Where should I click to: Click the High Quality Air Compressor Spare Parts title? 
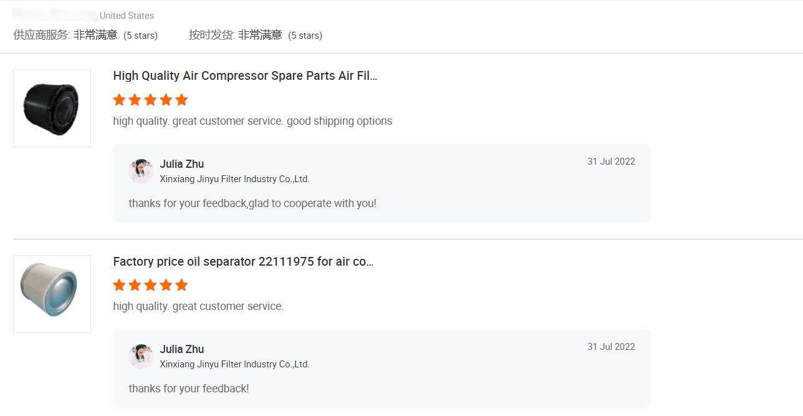point(245,75)
